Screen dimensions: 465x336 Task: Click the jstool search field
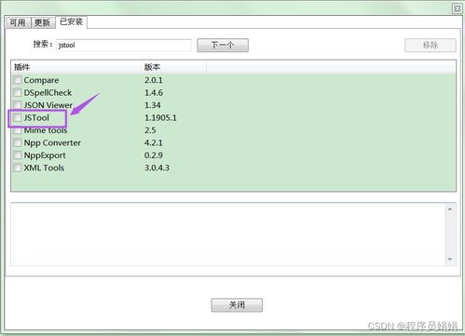click(x=124, y=46)
